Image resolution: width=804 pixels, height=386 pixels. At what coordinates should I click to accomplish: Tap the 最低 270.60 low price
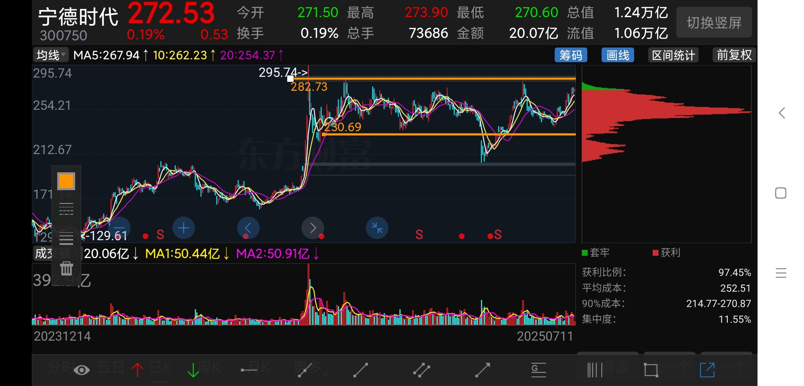click(x=536, y=13)
